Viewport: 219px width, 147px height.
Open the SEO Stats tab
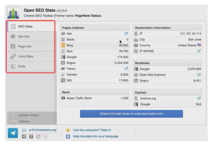pyautogui.click(x=25, y=27)
